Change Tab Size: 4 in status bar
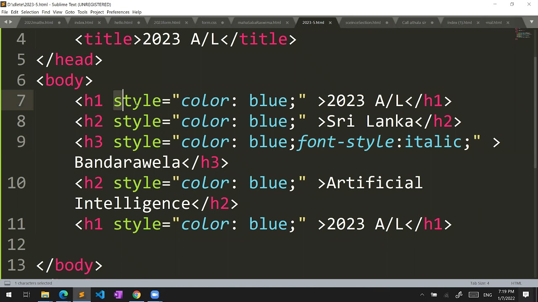The height and width of the screenshot is (302, 538). click(x=480, y=283)
